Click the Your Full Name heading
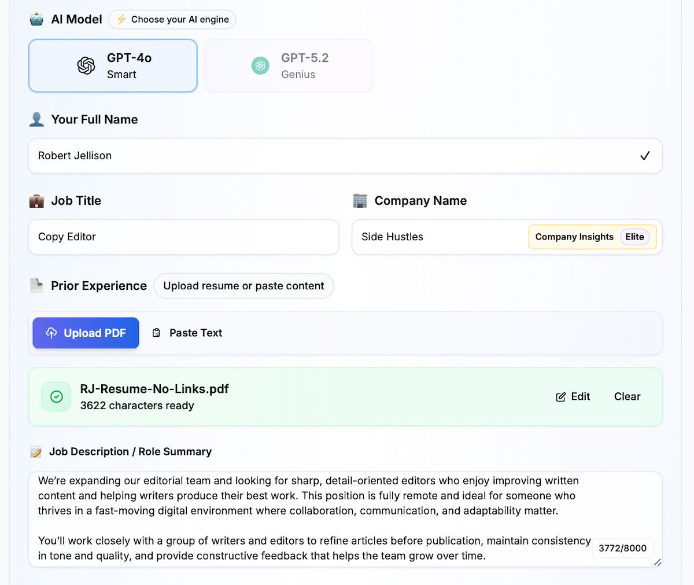This screenshot has height=585, width=694. (94, 119)
